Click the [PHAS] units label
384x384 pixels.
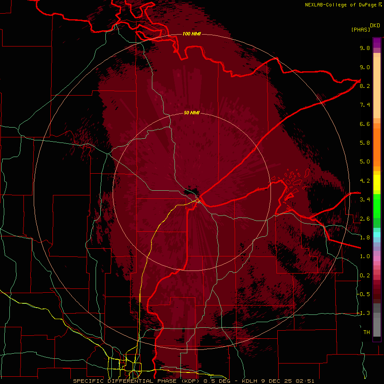[361, 30]
